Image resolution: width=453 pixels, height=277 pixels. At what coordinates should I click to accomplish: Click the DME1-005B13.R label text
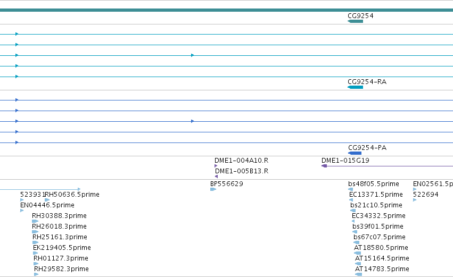pyautogui.click(x=242, y=171)
